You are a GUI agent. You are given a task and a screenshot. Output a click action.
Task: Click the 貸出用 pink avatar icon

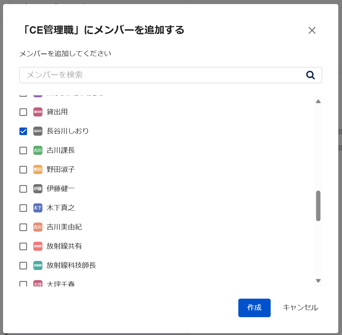pos(38,112)
